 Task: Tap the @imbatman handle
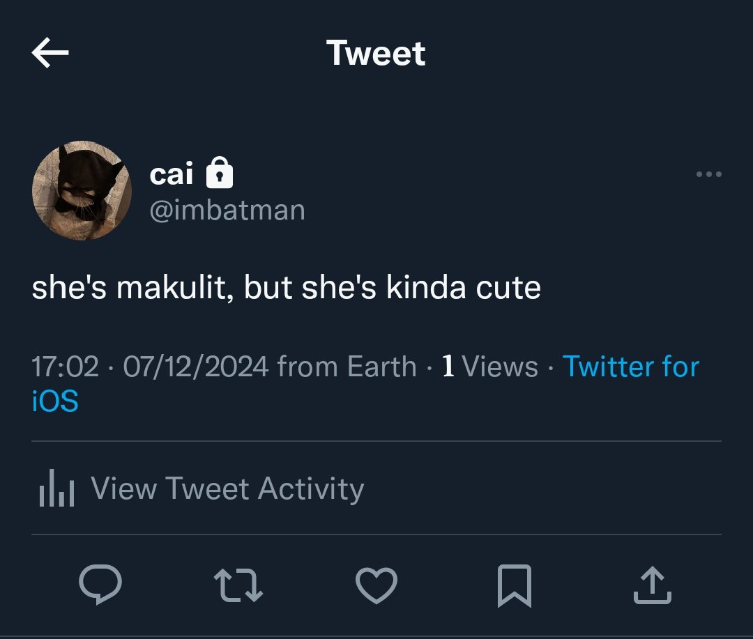click(x=227, y=210)
